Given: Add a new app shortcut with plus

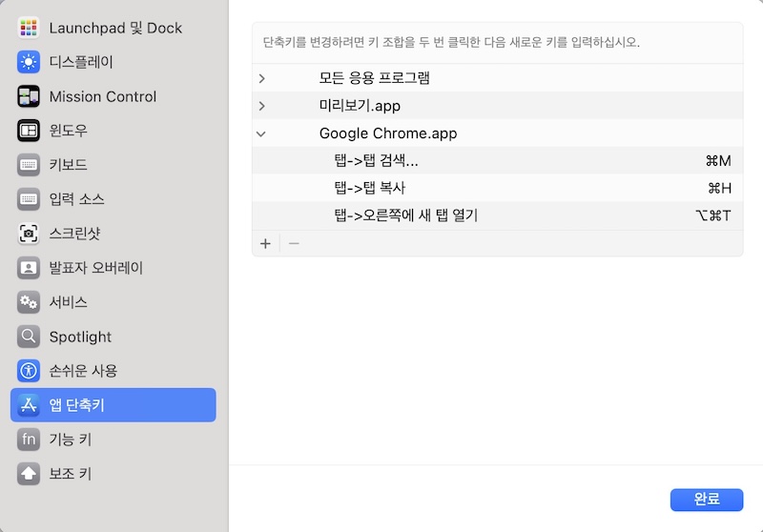Looking at the screenshot, I should click(265, 244).
